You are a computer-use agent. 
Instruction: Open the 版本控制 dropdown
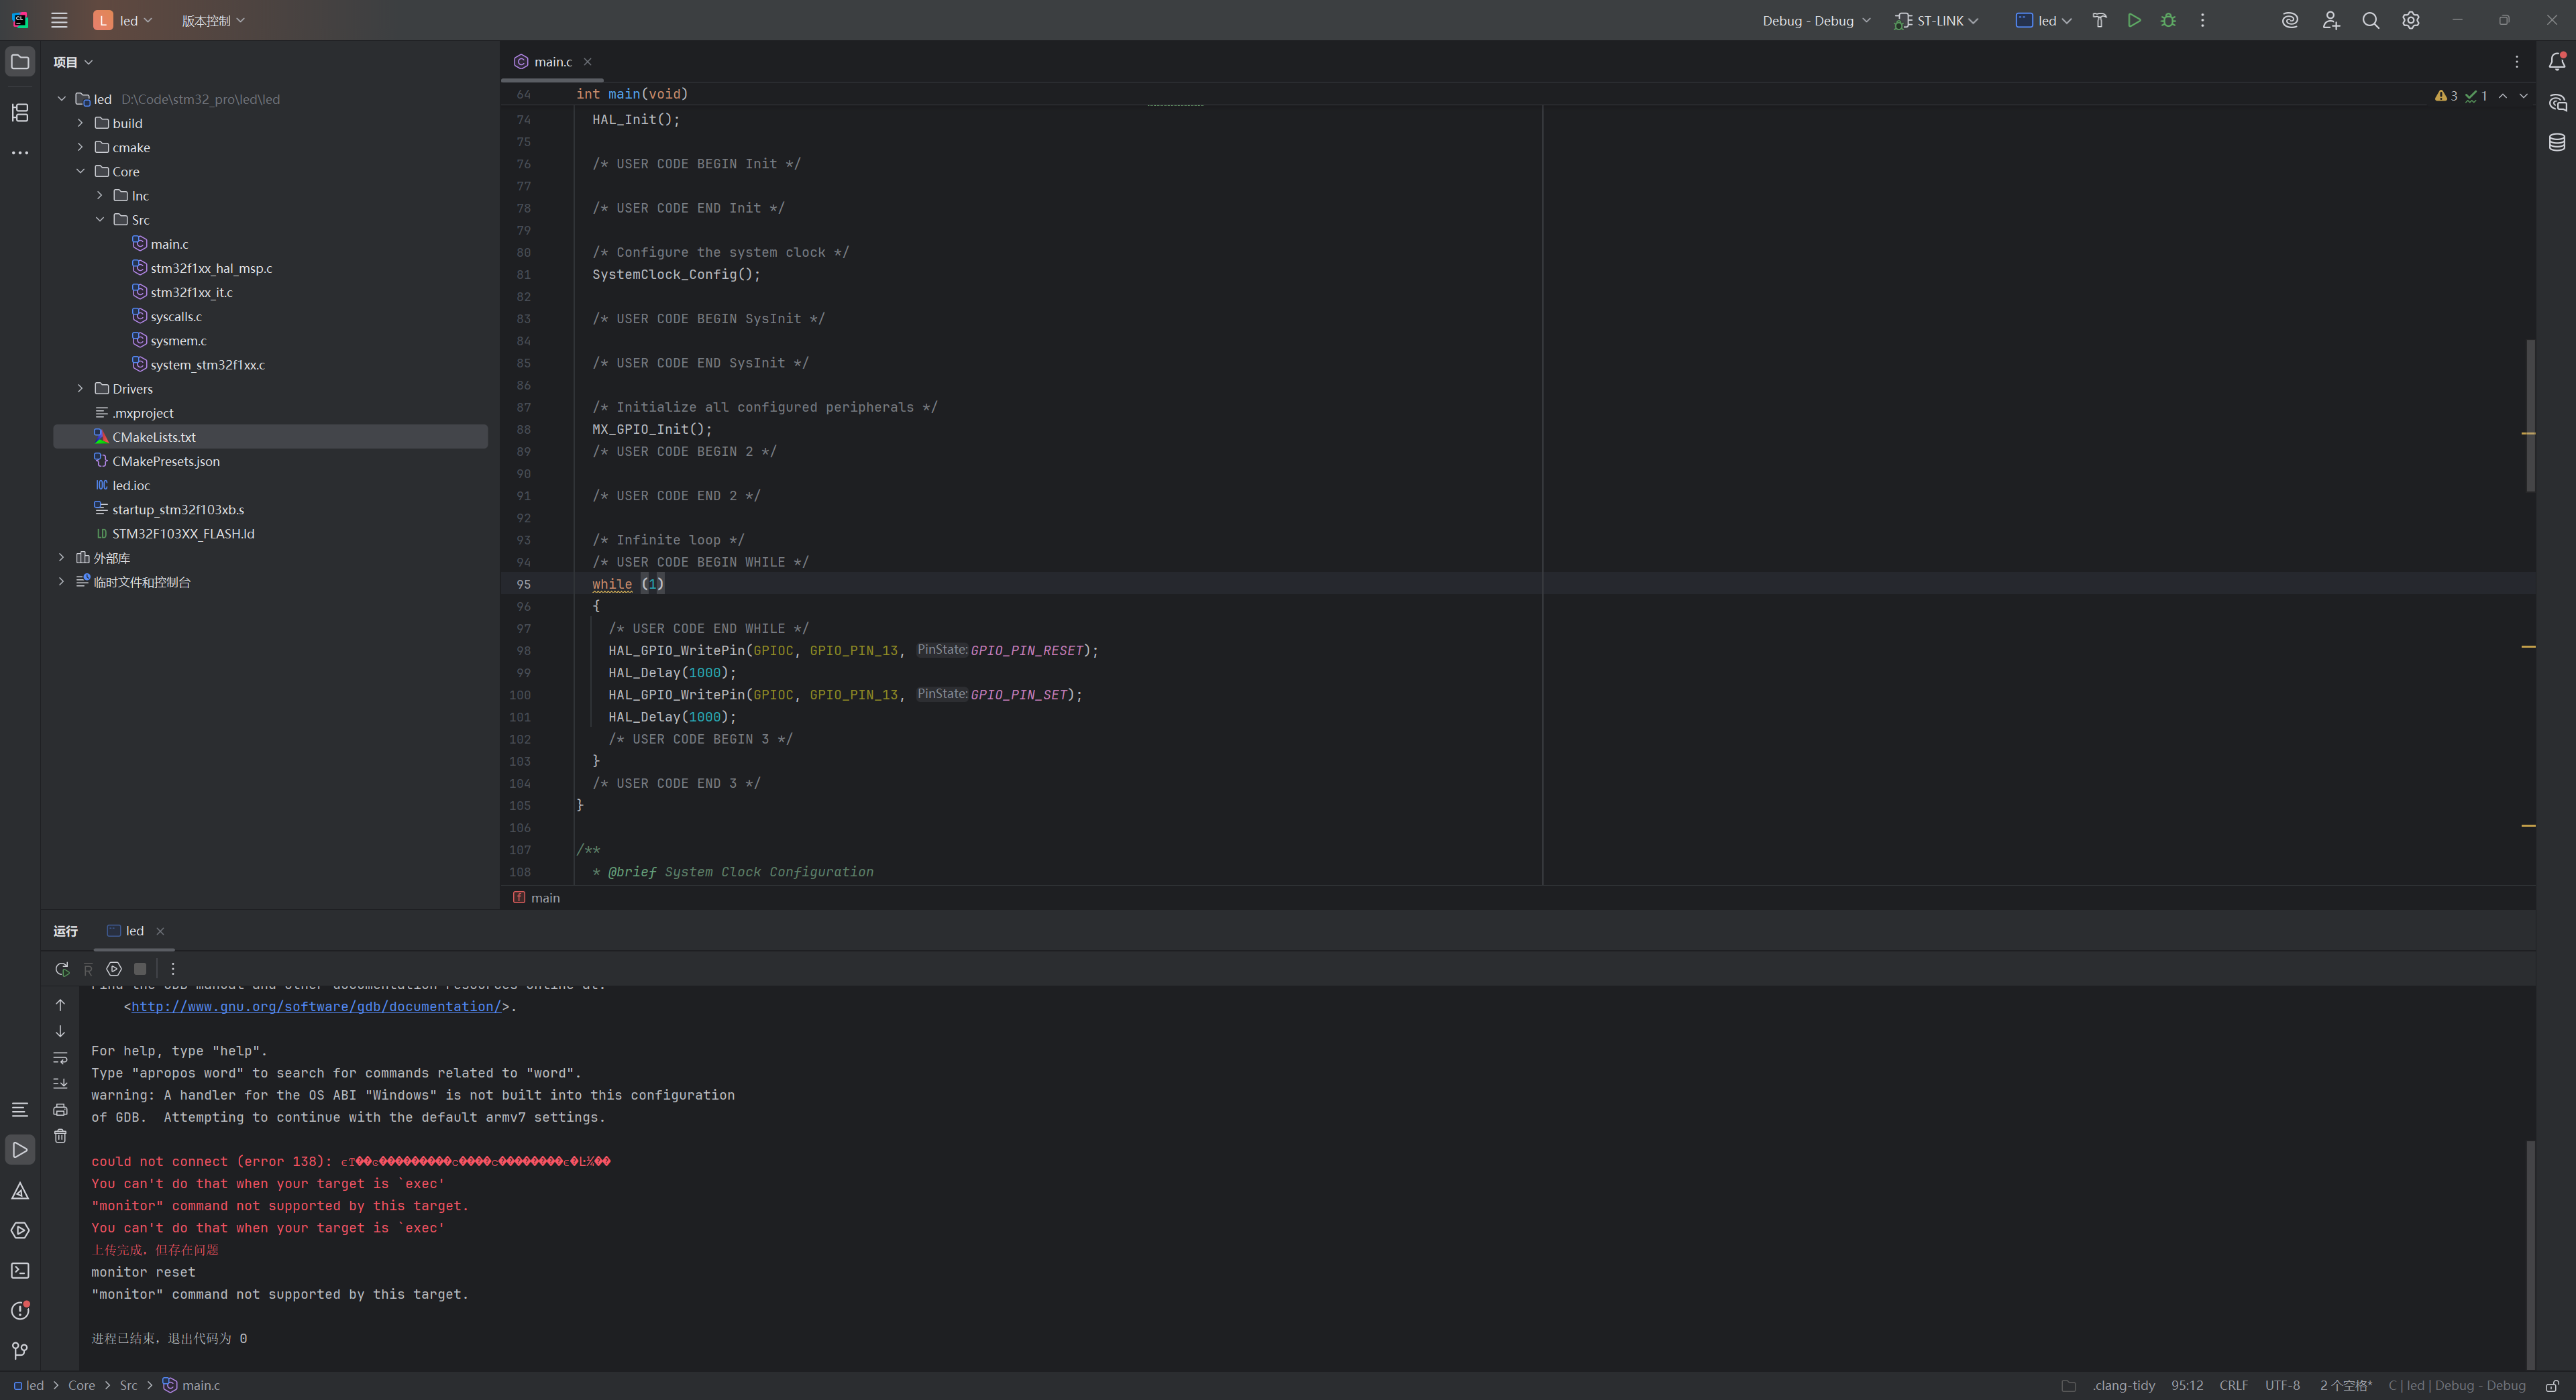(x=213, y=20)
